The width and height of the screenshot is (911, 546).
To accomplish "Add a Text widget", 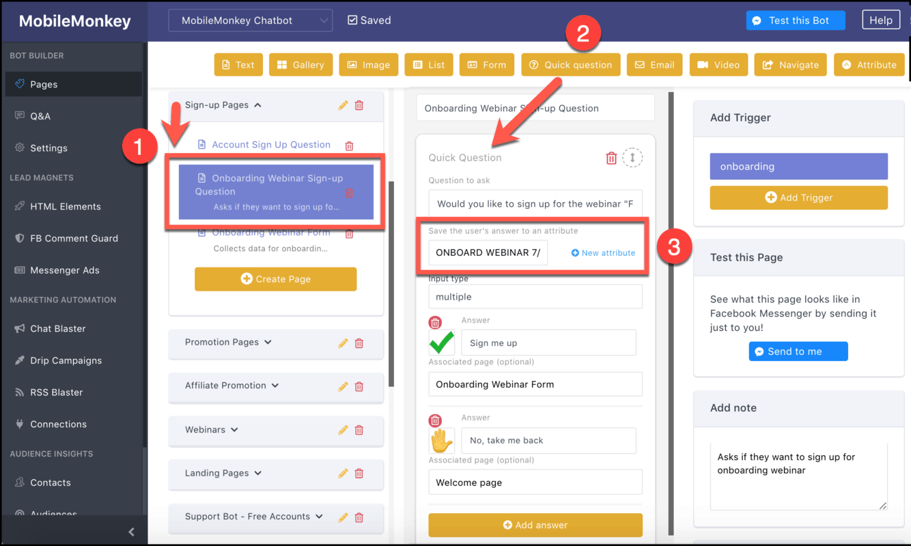I will tap(238, 65).
